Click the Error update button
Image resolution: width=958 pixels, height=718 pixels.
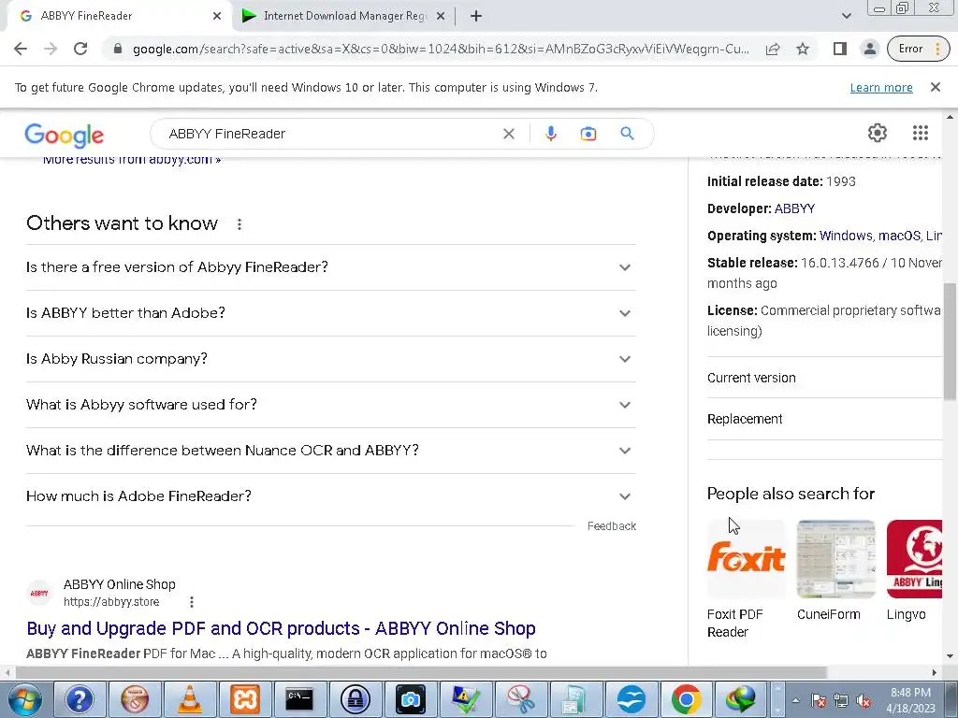pos(919,49)
